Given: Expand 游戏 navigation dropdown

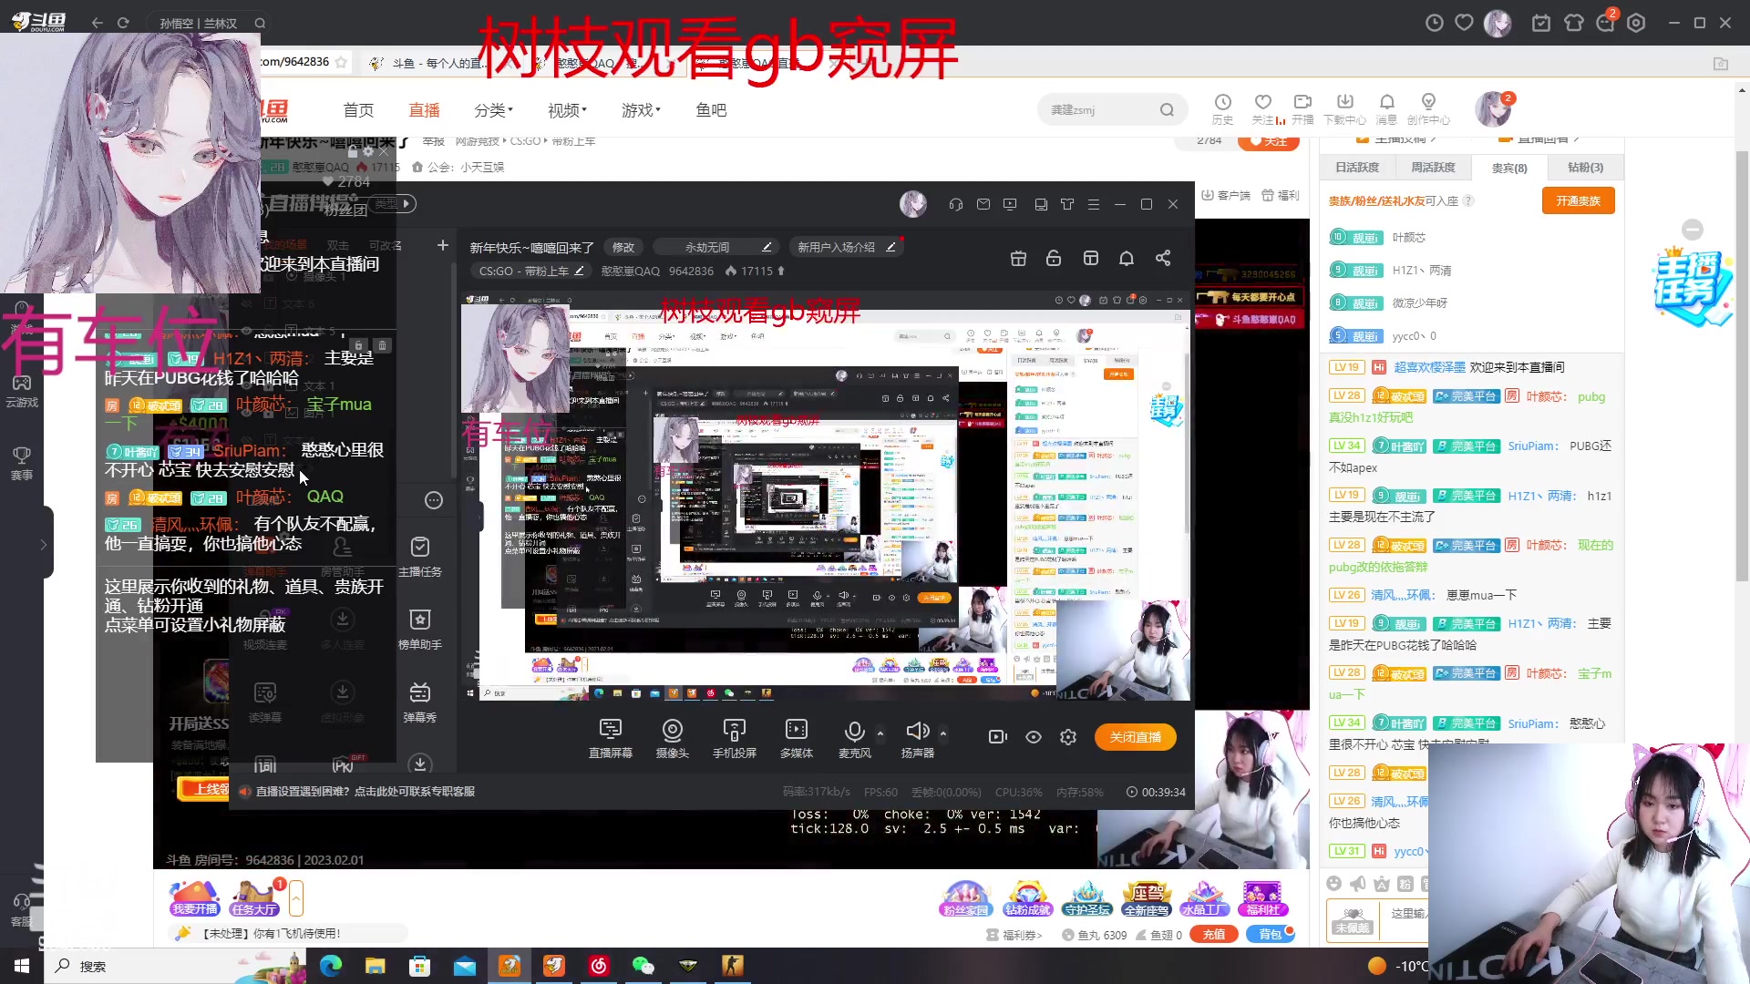Looking at the screenshot, I should click(641, 110).
